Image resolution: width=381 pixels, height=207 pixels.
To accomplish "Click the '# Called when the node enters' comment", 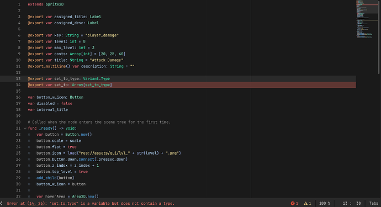I will (99, 122).
